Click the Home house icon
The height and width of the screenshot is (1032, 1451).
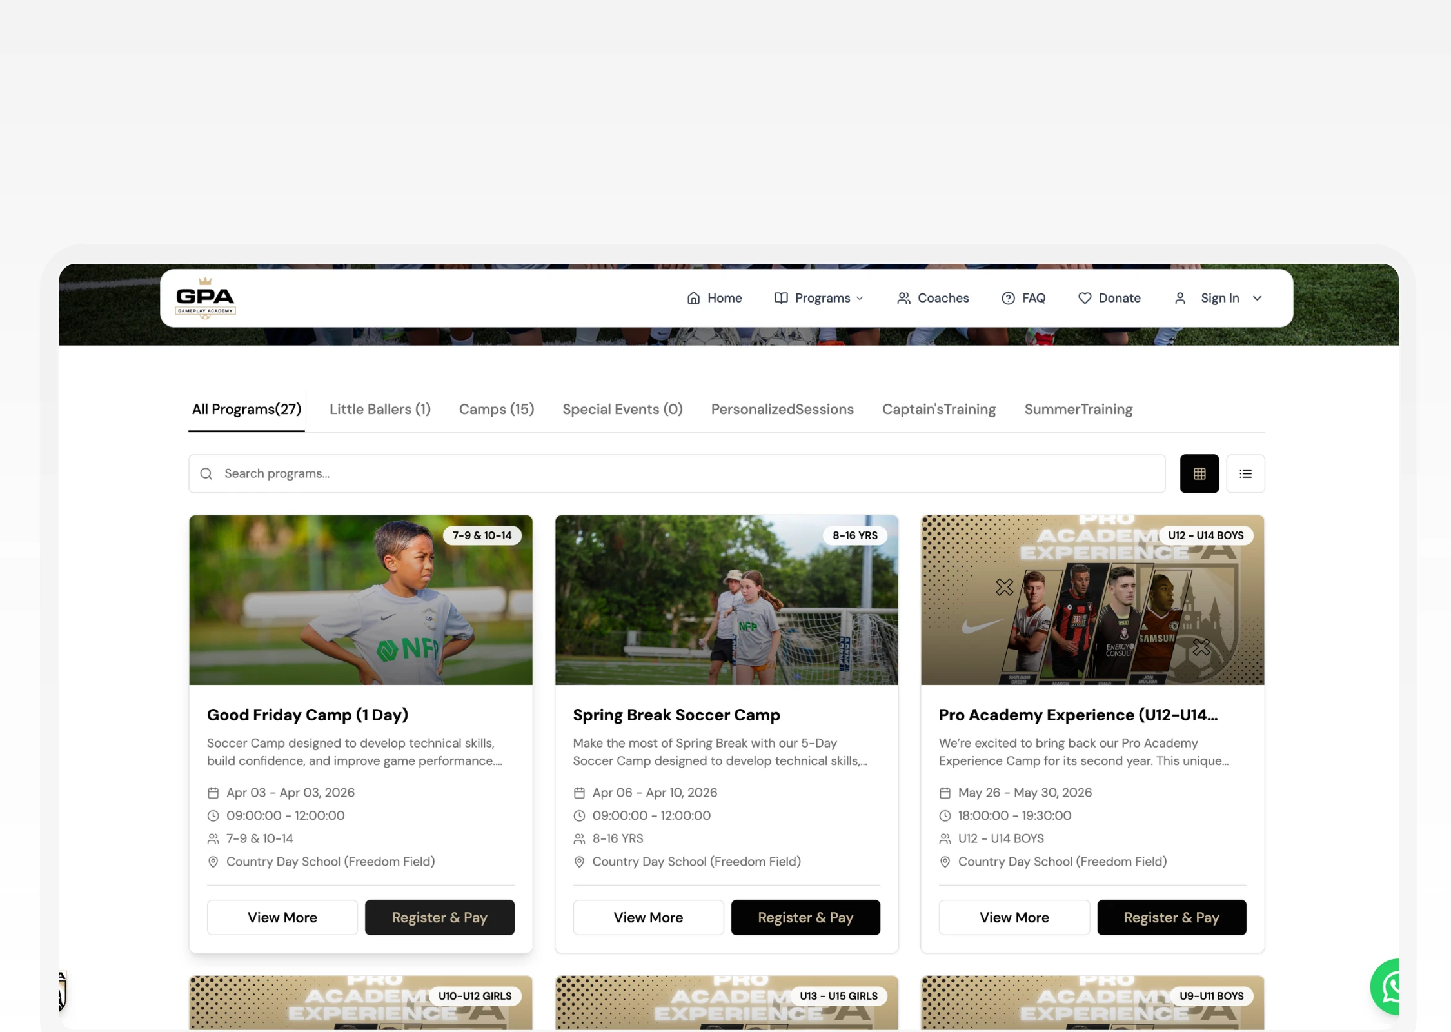[x=693, y=298]
